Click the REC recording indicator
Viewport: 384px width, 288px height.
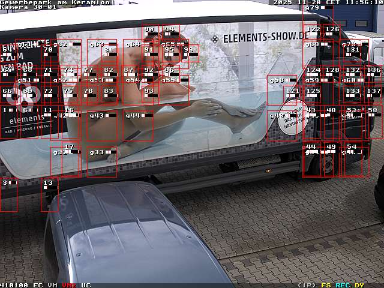pyautogui.click(x=343, y=285)
